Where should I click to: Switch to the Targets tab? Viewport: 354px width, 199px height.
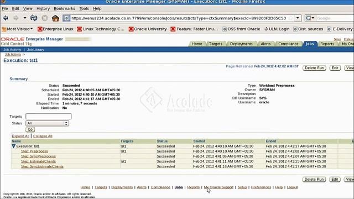pyautogui.click(x=215, y=44)
